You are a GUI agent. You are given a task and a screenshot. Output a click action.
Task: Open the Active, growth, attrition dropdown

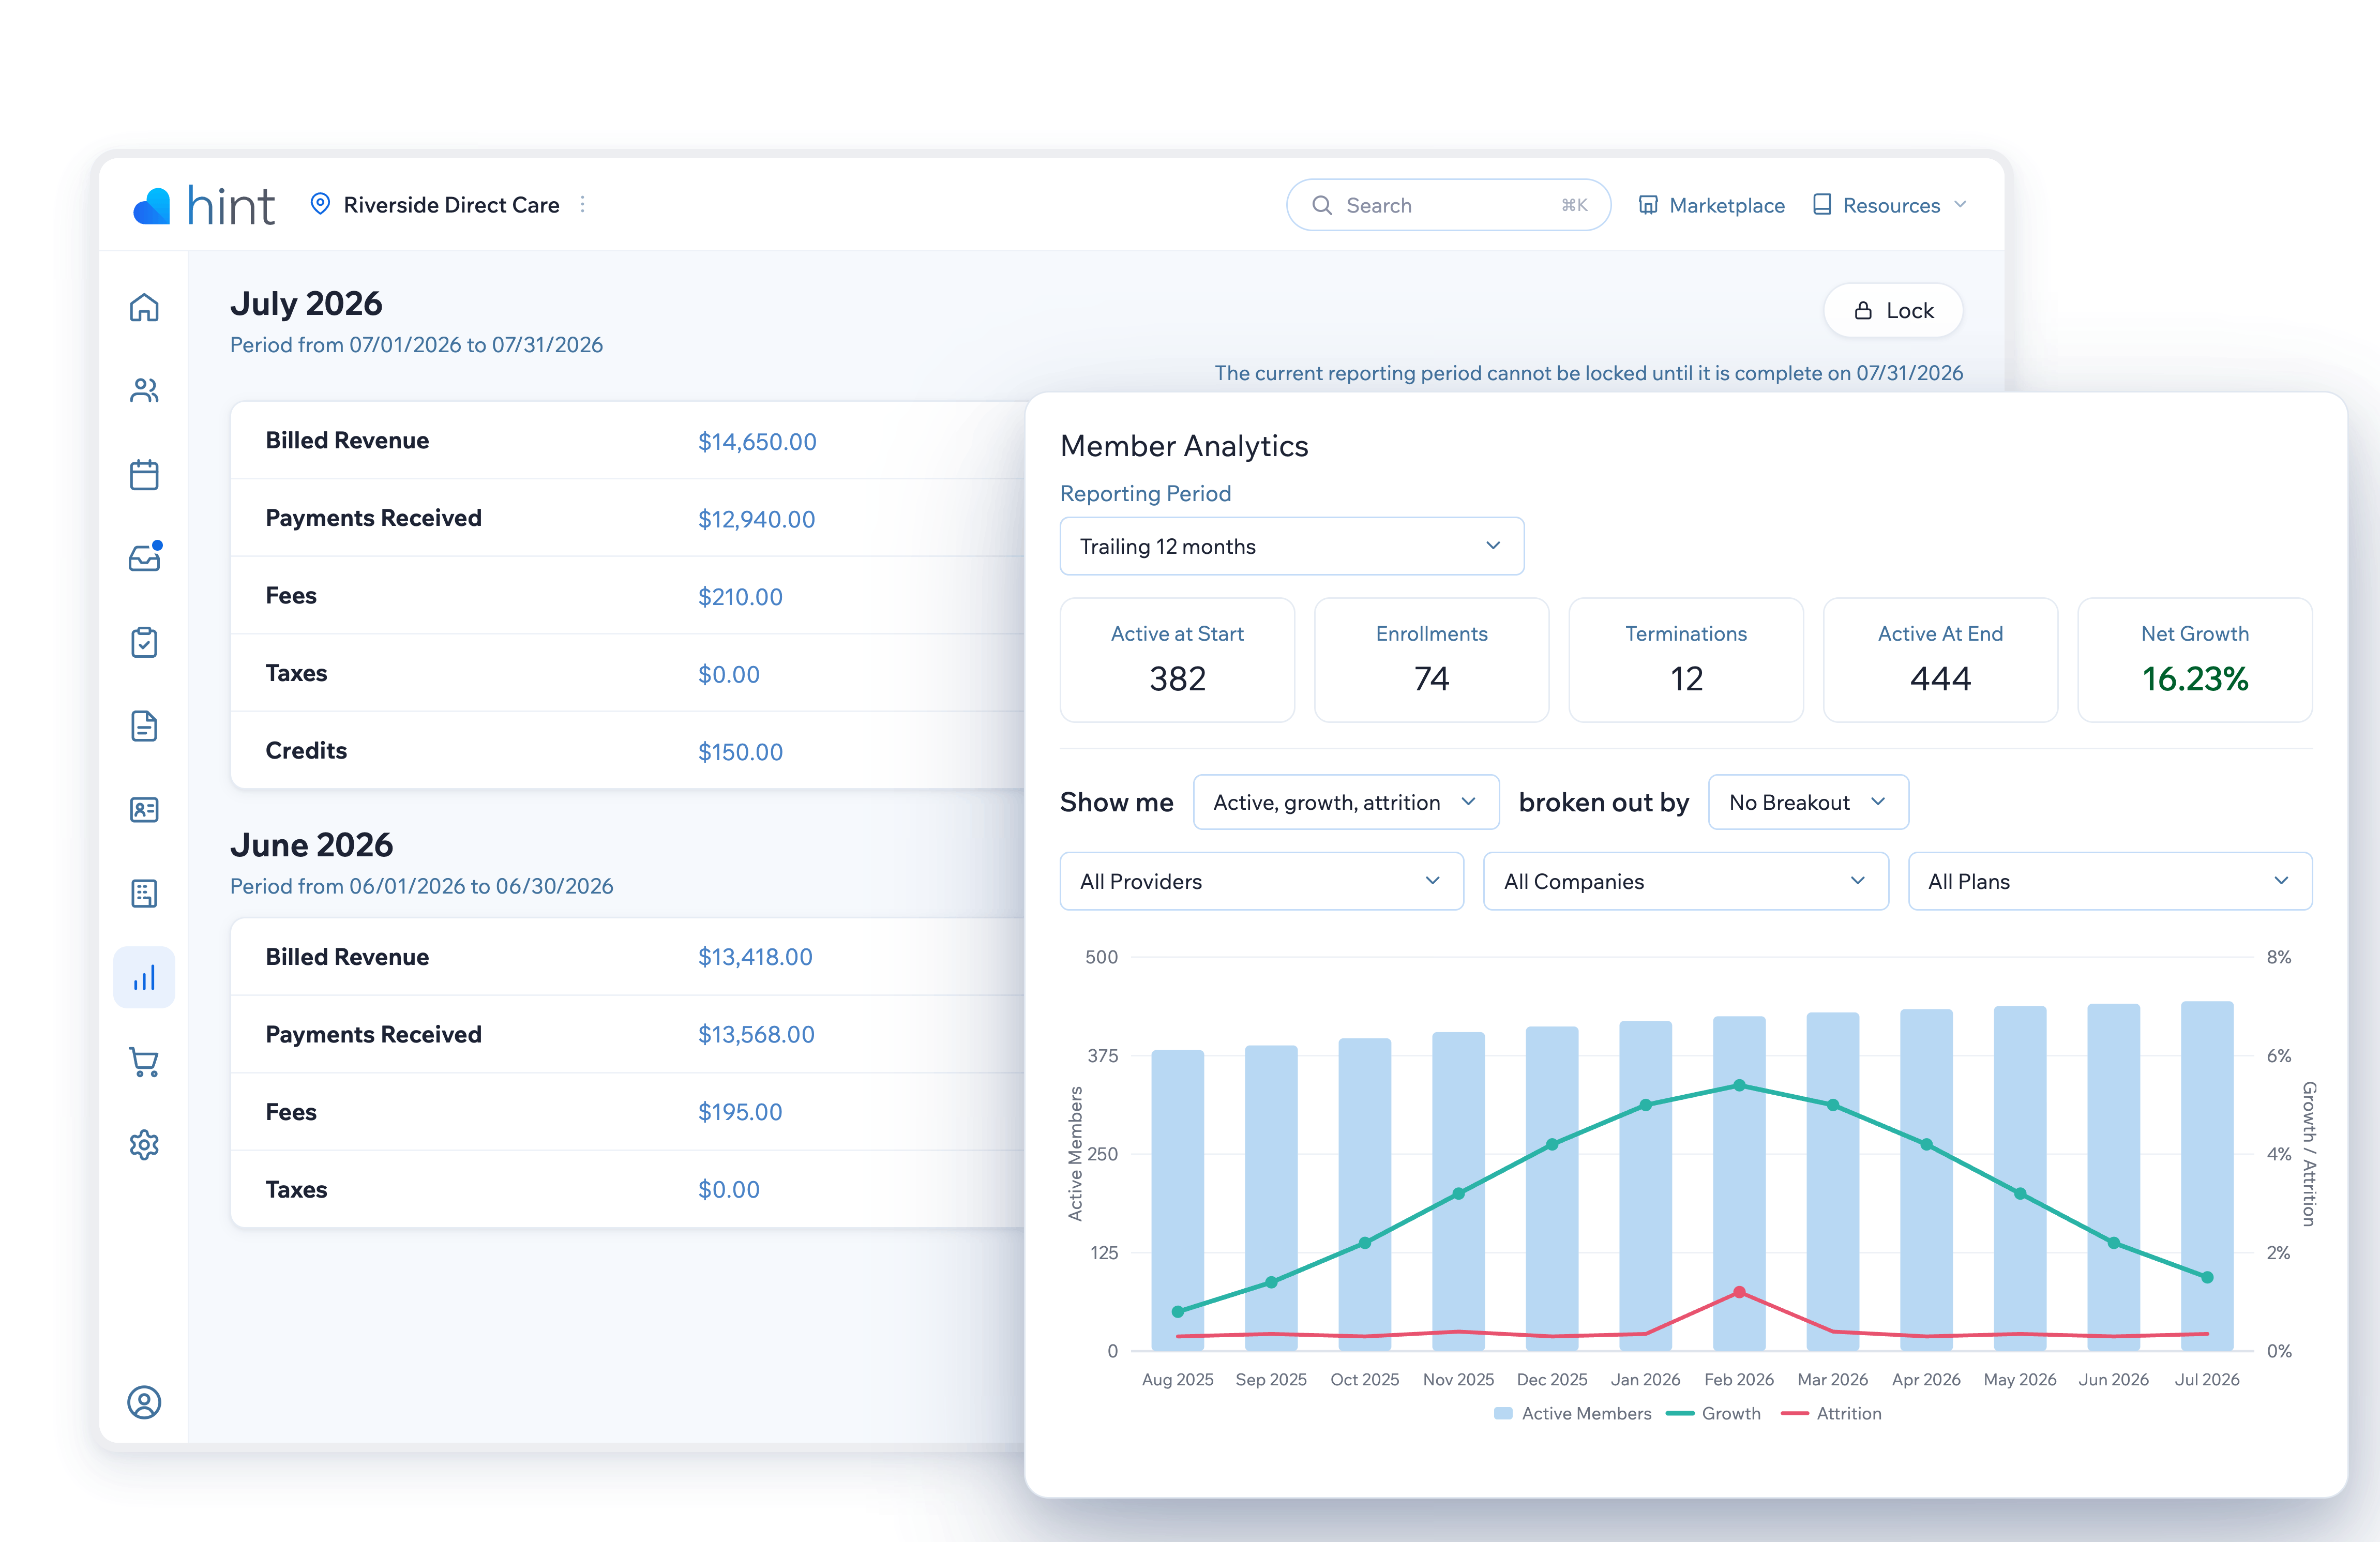(1345, 802)
